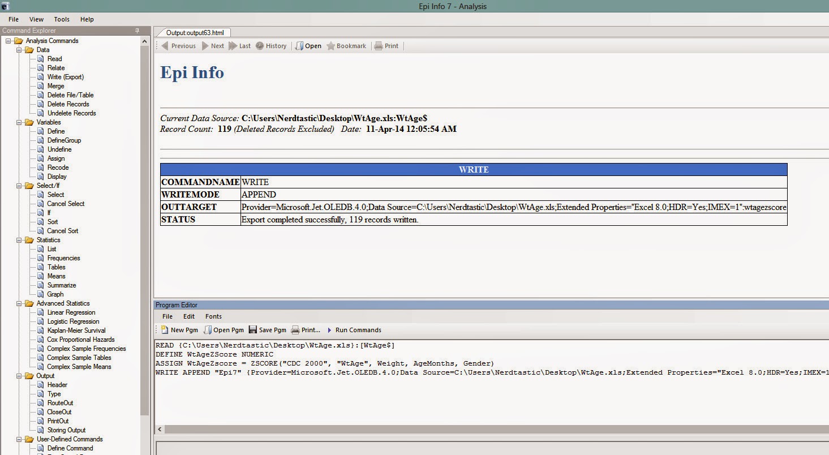Screen dimensions: 829x455
Task: Click the Next navigation arrow icon
Action: [205, 46]
